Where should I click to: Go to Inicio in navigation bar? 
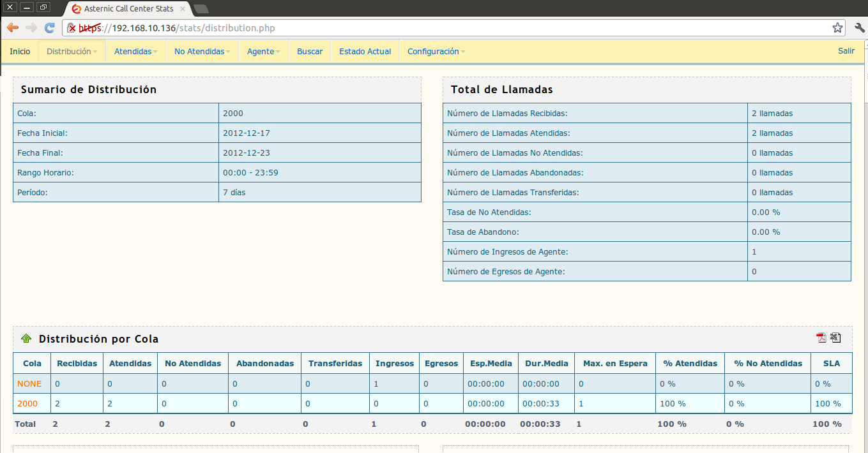click(20, 52)
